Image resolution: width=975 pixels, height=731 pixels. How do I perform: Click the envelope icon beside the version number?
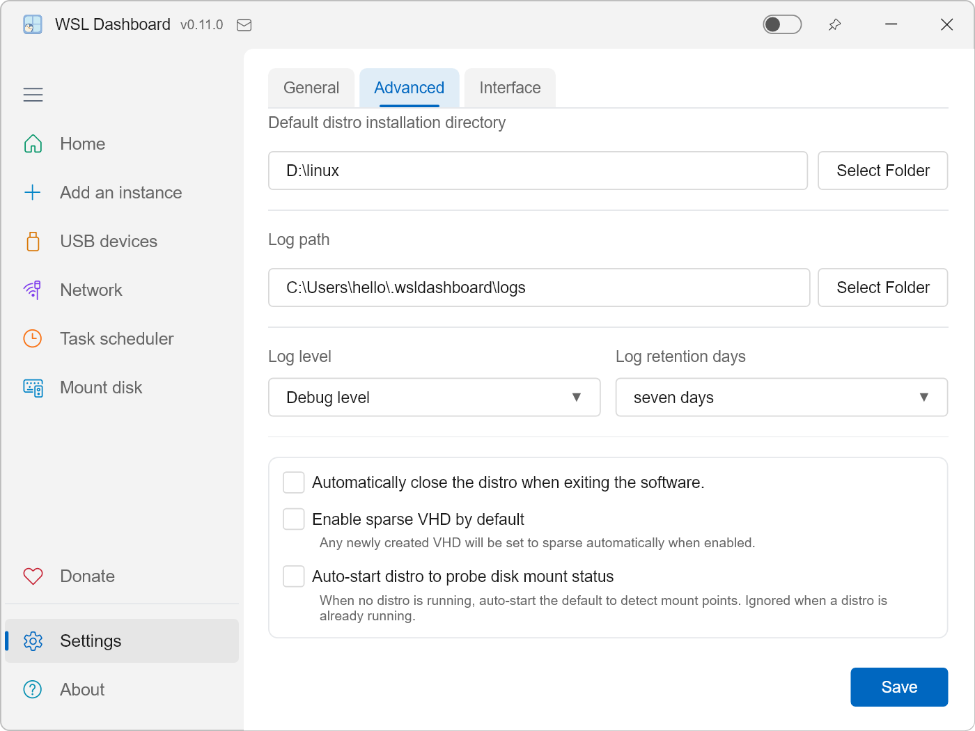point(244,25)
